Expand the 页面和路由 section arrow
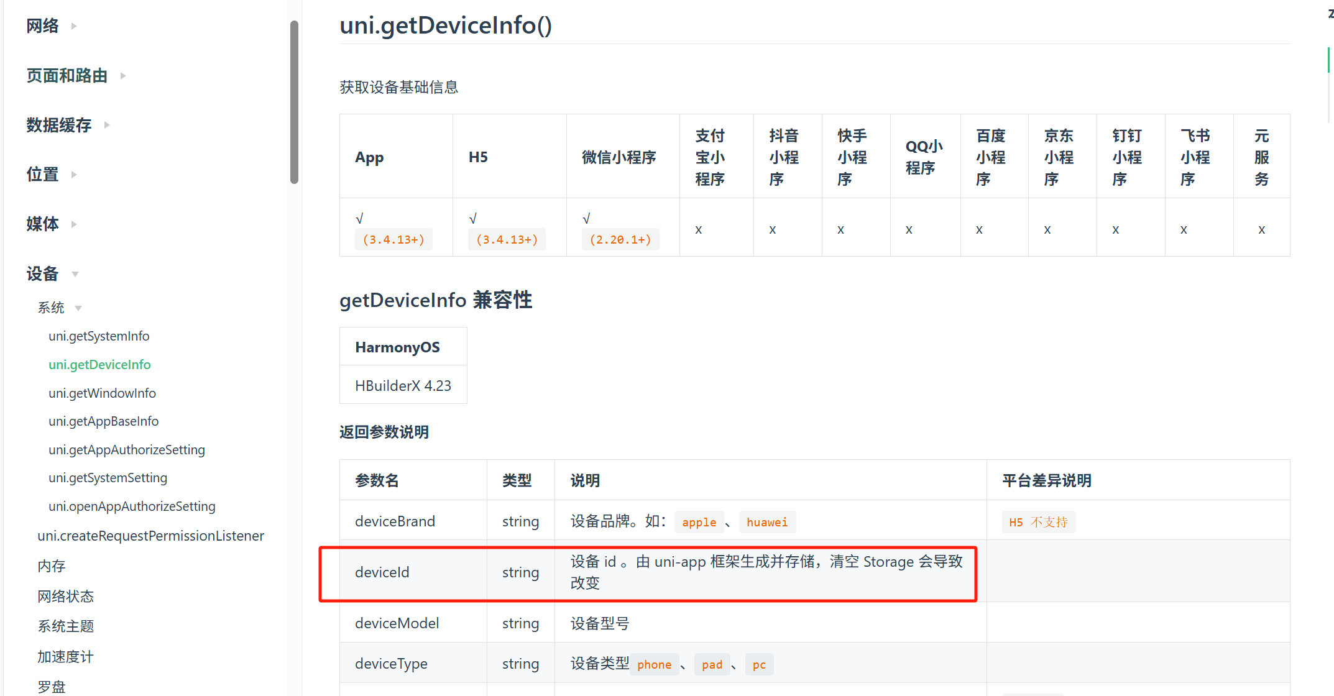This screenshot has height=696, width=1334. pyautogui.click(x=123, y=76)
